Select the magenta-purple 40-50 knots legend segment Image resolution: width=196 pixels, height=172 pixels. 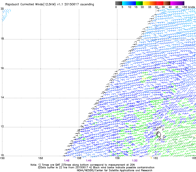click(x=177, y=3)
